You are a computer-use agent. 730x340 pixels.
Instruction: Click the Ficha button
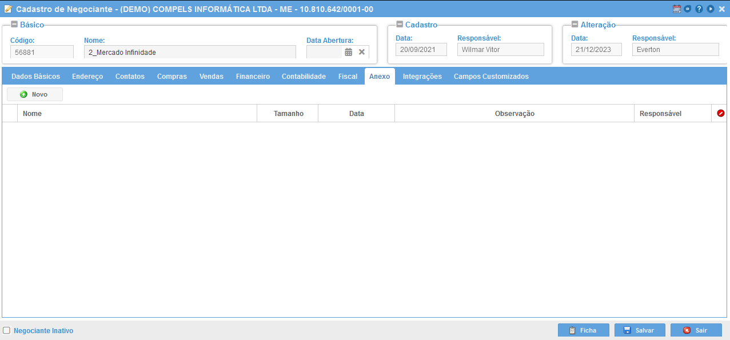click(584, 330)
